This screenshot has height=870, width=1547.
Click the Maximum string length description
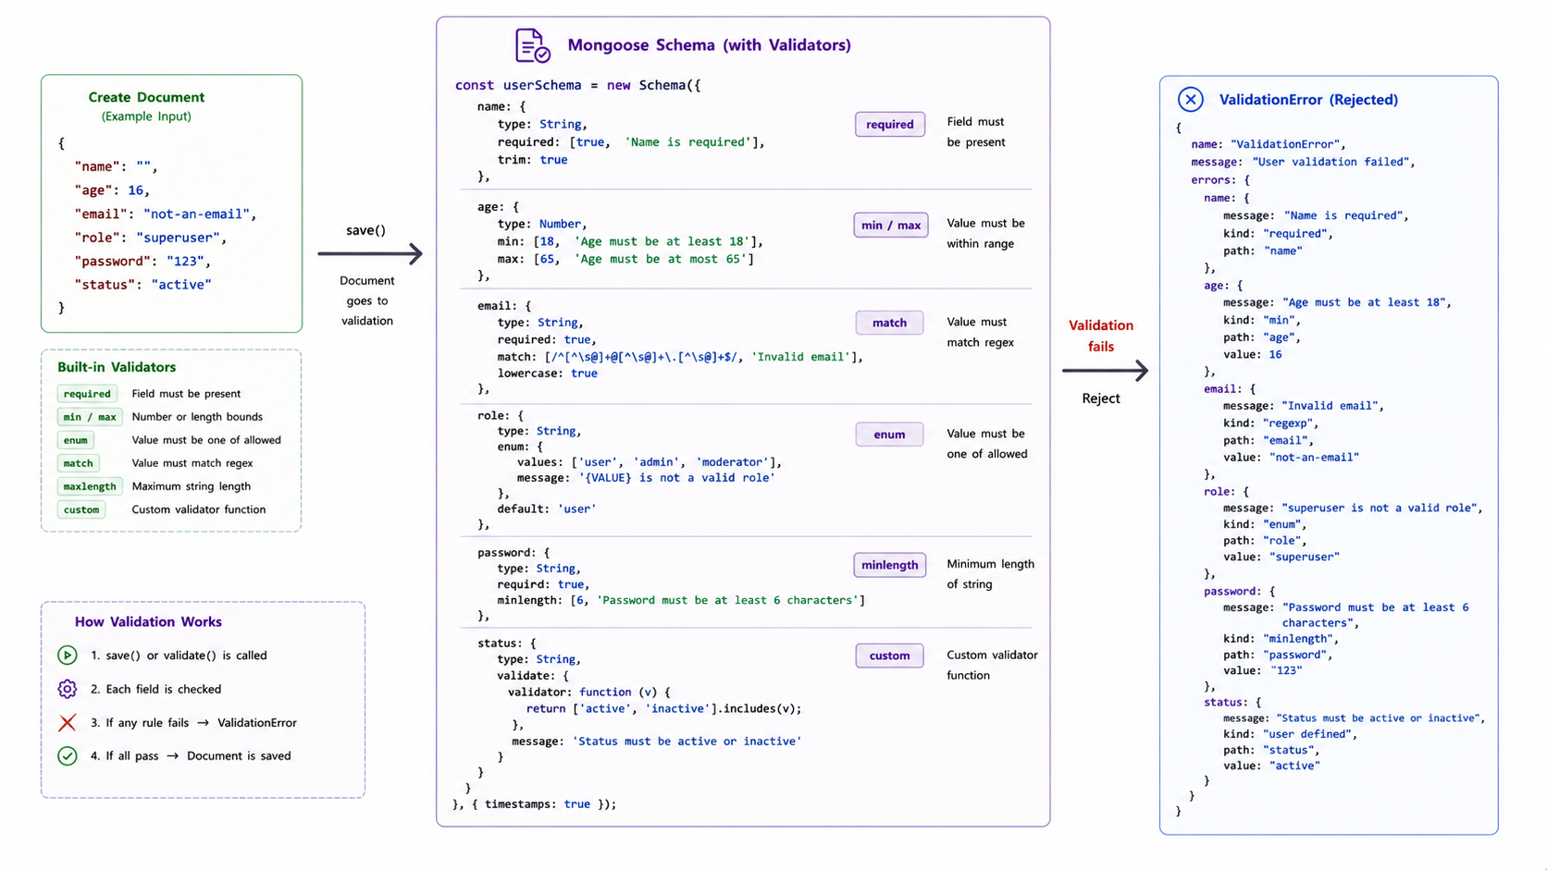pyautogui.click(x=191, y=486)
